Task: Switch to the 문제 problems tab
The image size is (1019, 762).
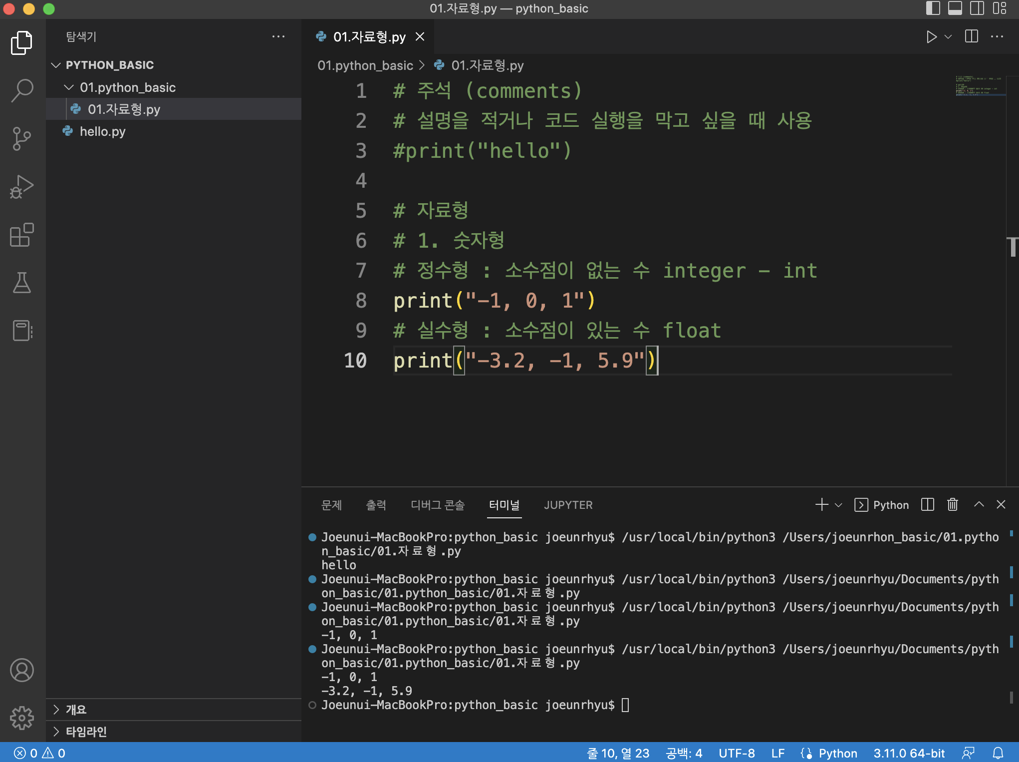Action: point(331,505)
